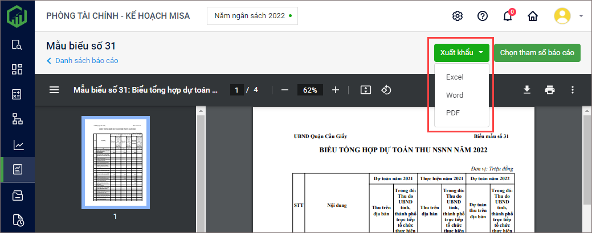Click Chọn tham số báo cáo button
The image size is (592, 233).
pos(537,53)
